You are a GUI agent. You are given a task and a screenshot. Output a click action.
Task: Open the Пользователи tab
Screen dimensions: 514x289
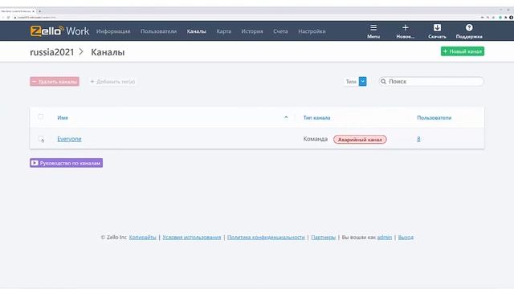159,31
